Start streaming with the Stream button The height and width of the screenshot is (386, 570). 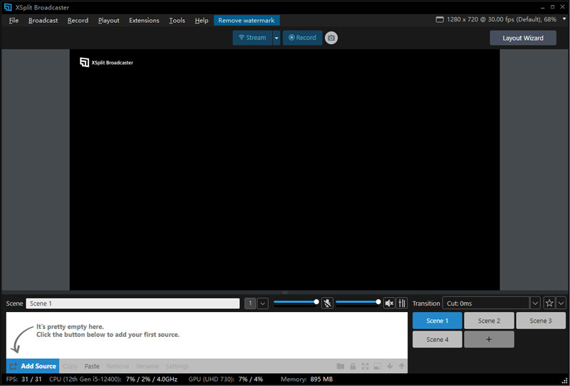pos(252,38)
